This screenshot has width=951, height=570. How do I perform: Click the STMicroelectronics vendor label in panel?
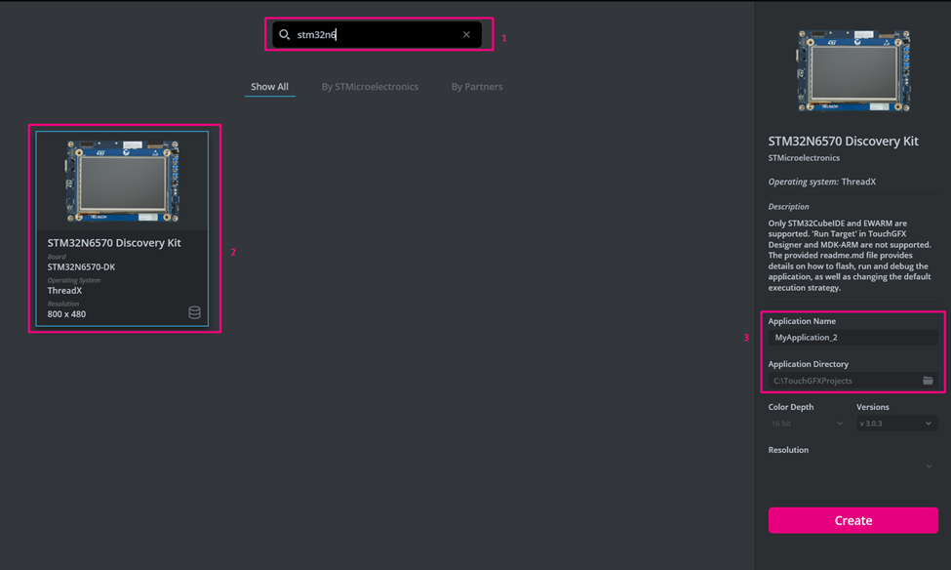[804, 158]
